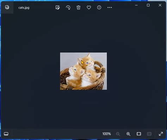Click the cats.jpg file name in the title bar
Screen dimensions: 167x140
tap(24, 8)
